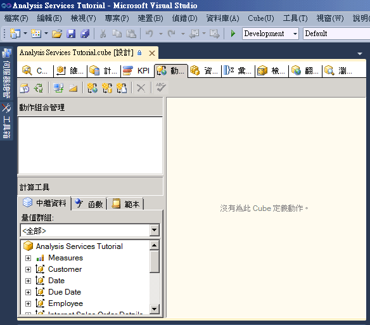Screen dimensions: 370x325
Task: Switch to the KPI designer tab
Action: 137,70
